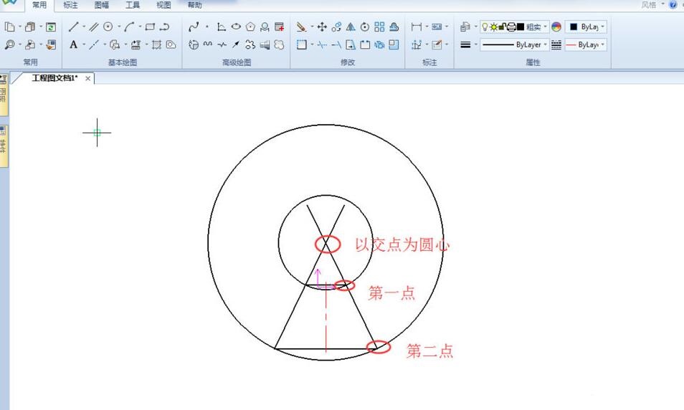This screenshot has height=410, width=684.
Task: Switch to the 图幅 ribbon tab
Action: [x=102, y=5]
